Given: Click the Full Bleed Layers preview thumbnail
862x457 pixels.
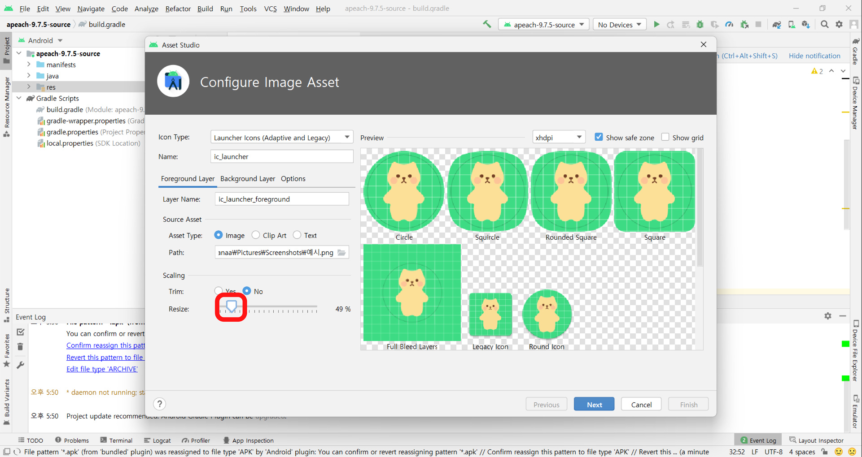Looking at the screenshot, I should point(412,293).
